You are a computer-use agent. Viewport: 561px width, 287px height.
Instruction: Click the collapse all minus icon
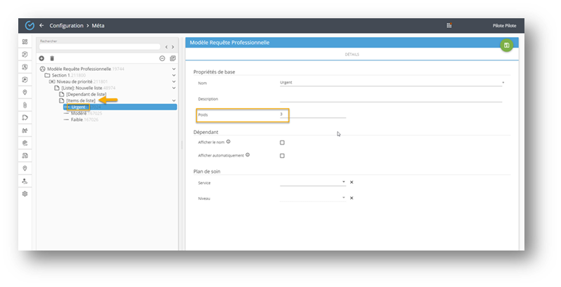[x=162, y=58]
